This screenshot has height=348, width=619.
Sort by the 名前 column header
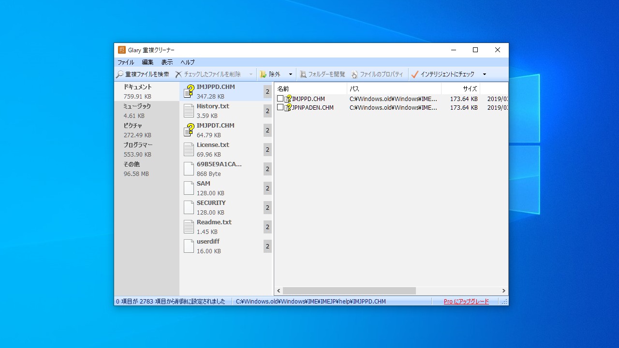tap(311, 88)
